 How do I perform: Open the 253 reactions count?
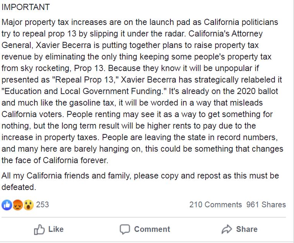pyautogui.click(x=42, y=205)
